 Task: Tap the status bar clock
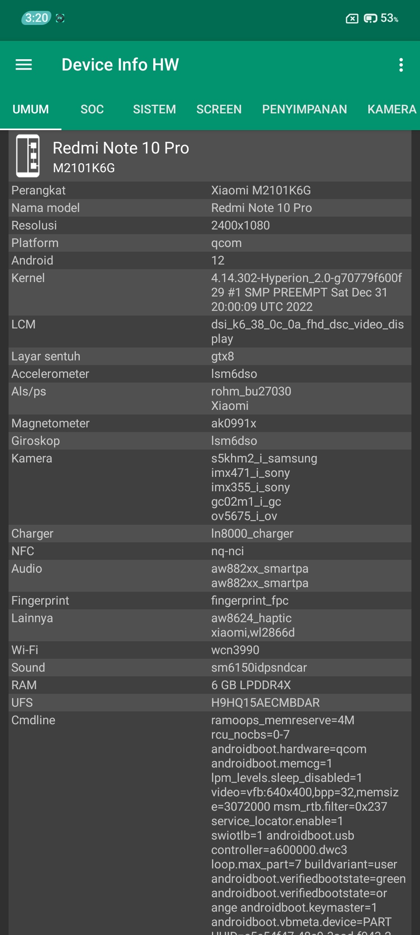[36, 18]
